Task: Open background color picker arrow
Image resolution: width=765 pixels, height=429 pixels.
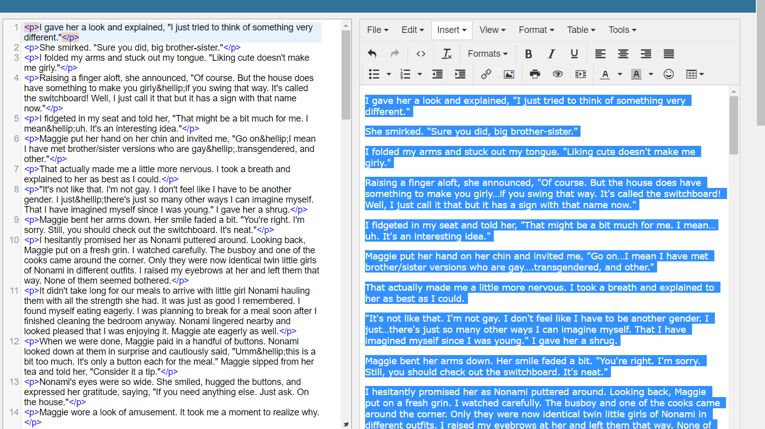Action: coord(651,74)
